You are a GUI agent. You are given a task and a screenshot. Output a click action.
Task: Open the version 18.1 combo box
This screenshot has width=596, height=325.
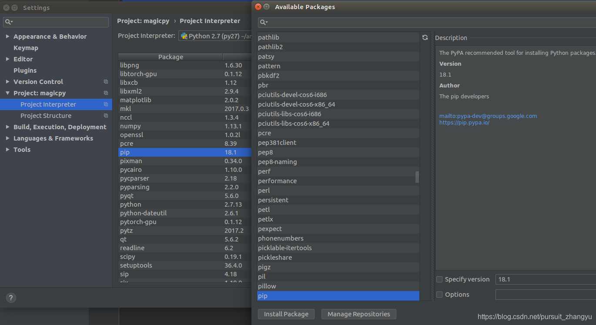pyautogui.click(x=546, y=279)
